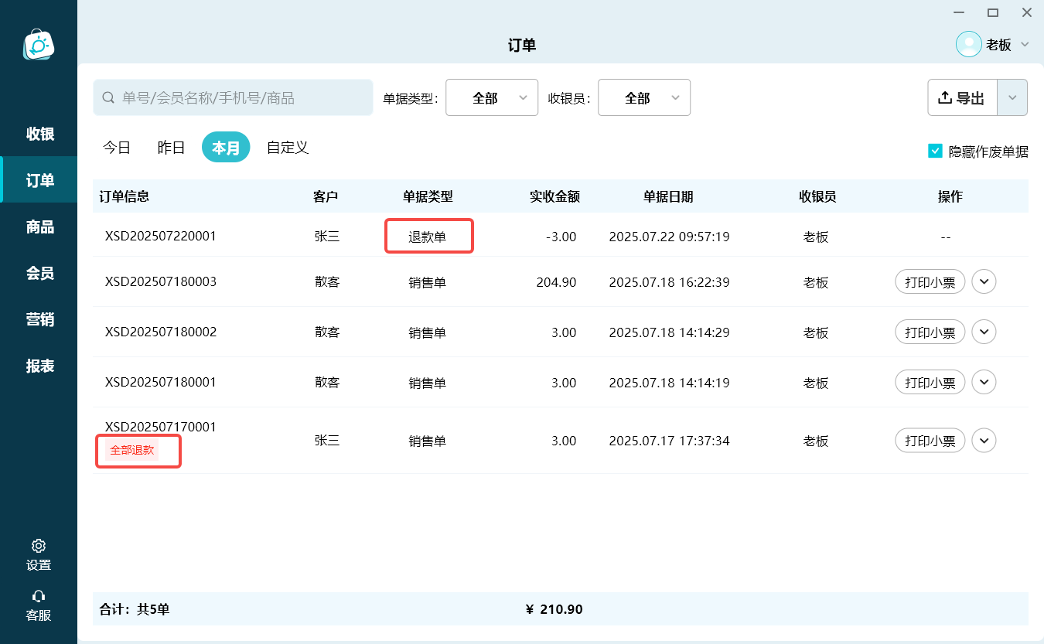The image size is (1044, 644).
Task: Select 订单 in the sidebar
Action: 40,180
